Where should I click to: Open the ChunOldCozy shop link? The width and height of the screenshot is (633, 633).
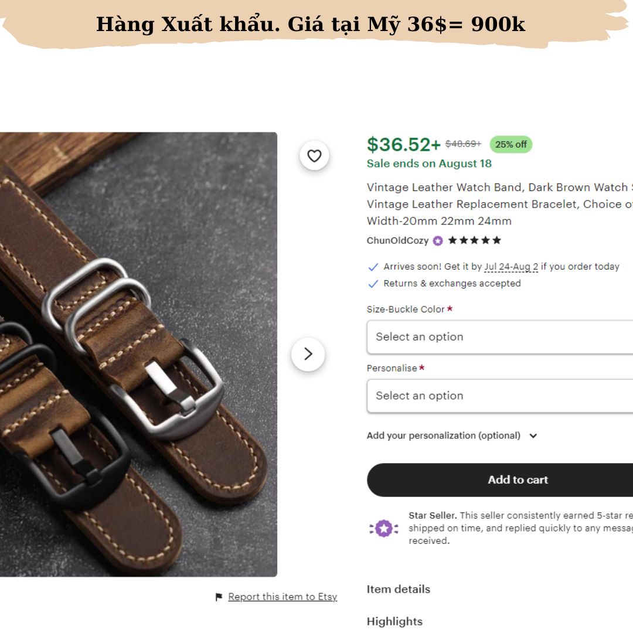(397, 241)
